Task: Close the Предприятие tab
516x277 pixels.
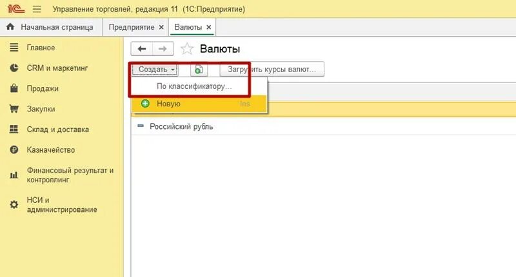Action: pos(161,27)
